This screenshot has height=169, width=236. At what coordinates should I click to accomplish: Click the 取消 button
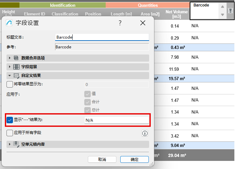[102, 159]
